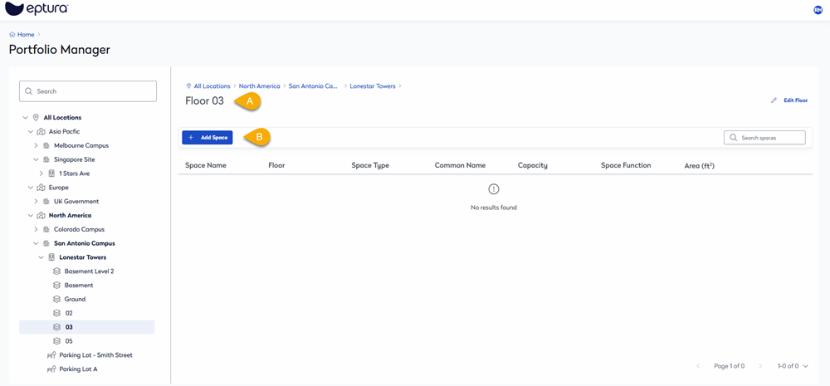Expand the Colorado Campus node
This screenshot has width=830, height=386.
[36, 229]
